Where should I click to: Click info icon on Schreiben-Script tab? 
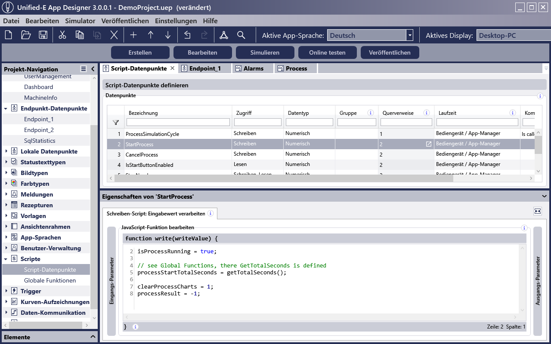click(210, 213)
